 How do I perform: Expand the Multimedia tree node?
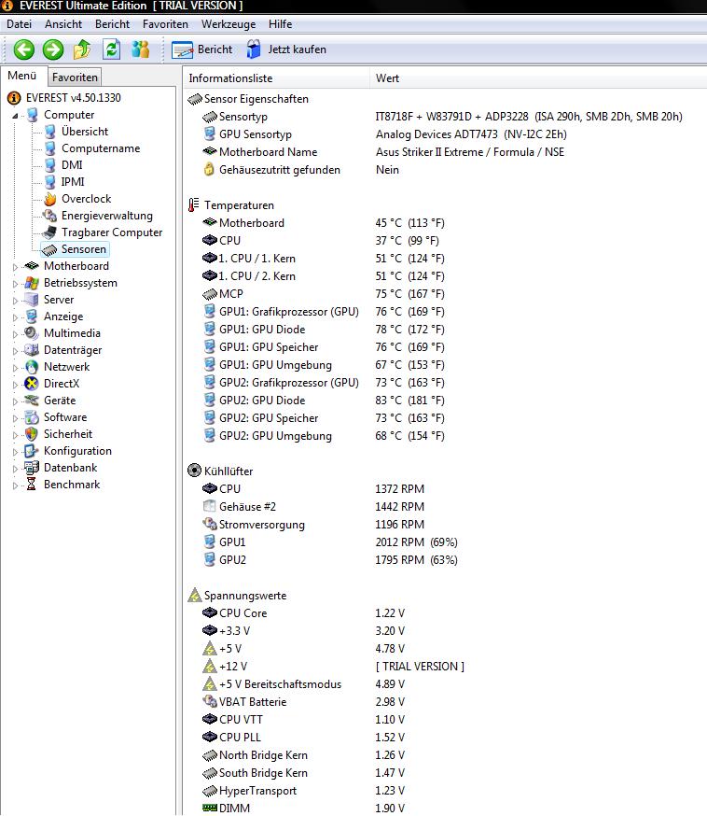click(x=15, y=334)
